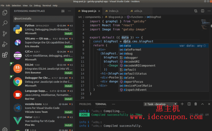Open the Extensions view icon
The image size is (212, 131).
pos(5,55)
